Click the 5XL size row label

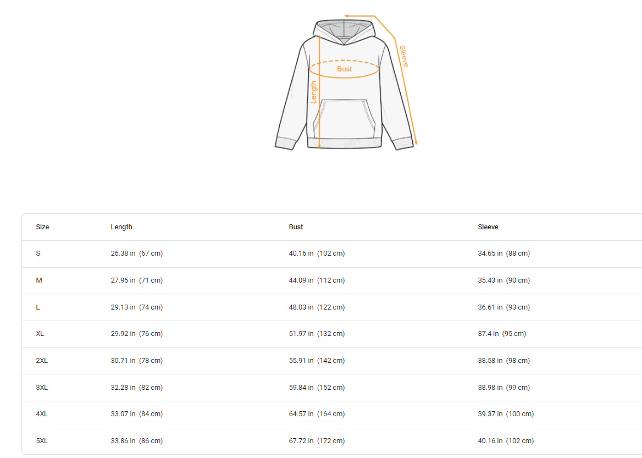click(x=42, y=441)
